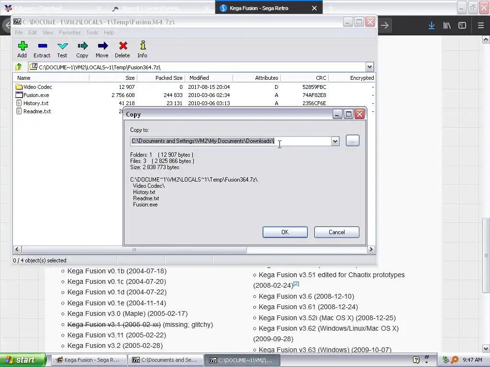Open the Firefox hamburger menu
Screen dimensions: 490x367
tap(480, 26)
